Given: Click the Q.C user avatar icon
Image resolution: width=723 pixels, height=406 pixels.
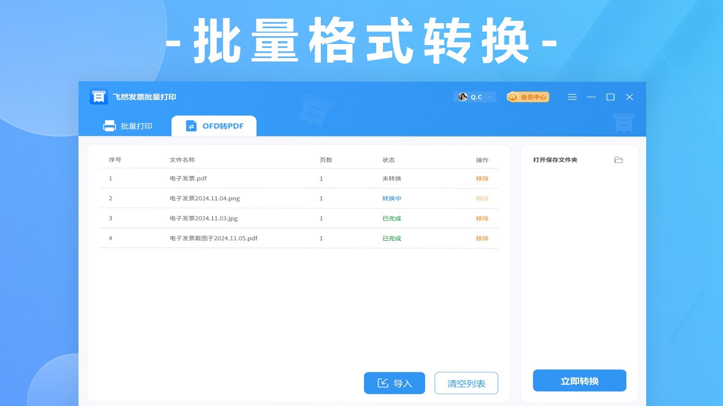Looking at the screenshot, I should (x=463, y=97).
